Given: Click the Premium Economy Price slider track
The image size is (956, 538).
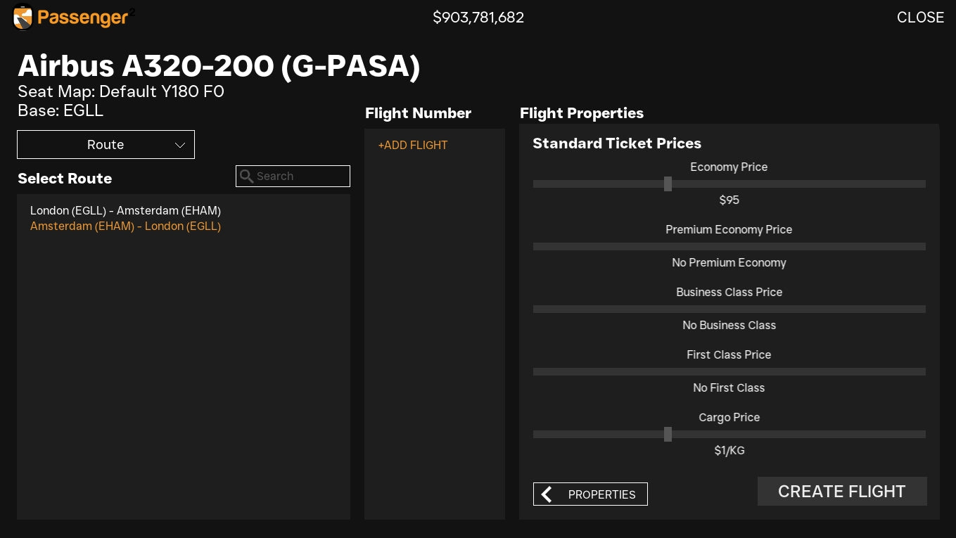Looking at the screenshot, I should coord(729,247).
